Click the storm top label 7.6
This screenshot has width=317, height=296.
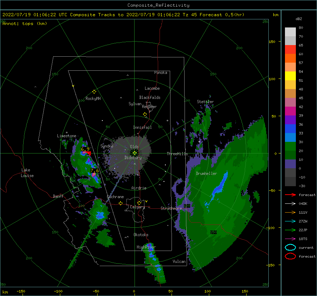[x=95, y=171]
